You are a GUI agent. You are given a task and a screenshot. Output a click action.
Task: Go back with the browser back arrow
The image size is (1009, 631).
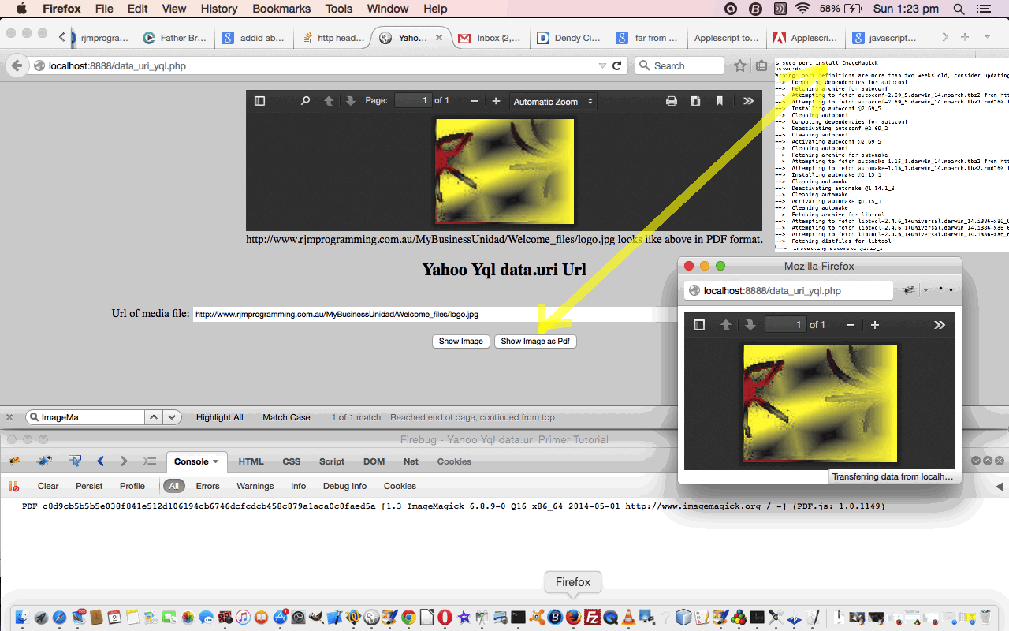pyautogui.click(x=17, y=66)
